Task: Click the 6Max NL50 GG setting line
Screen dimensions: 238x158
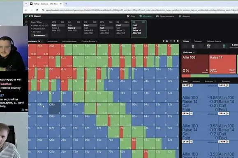Action: click(40, 25)
